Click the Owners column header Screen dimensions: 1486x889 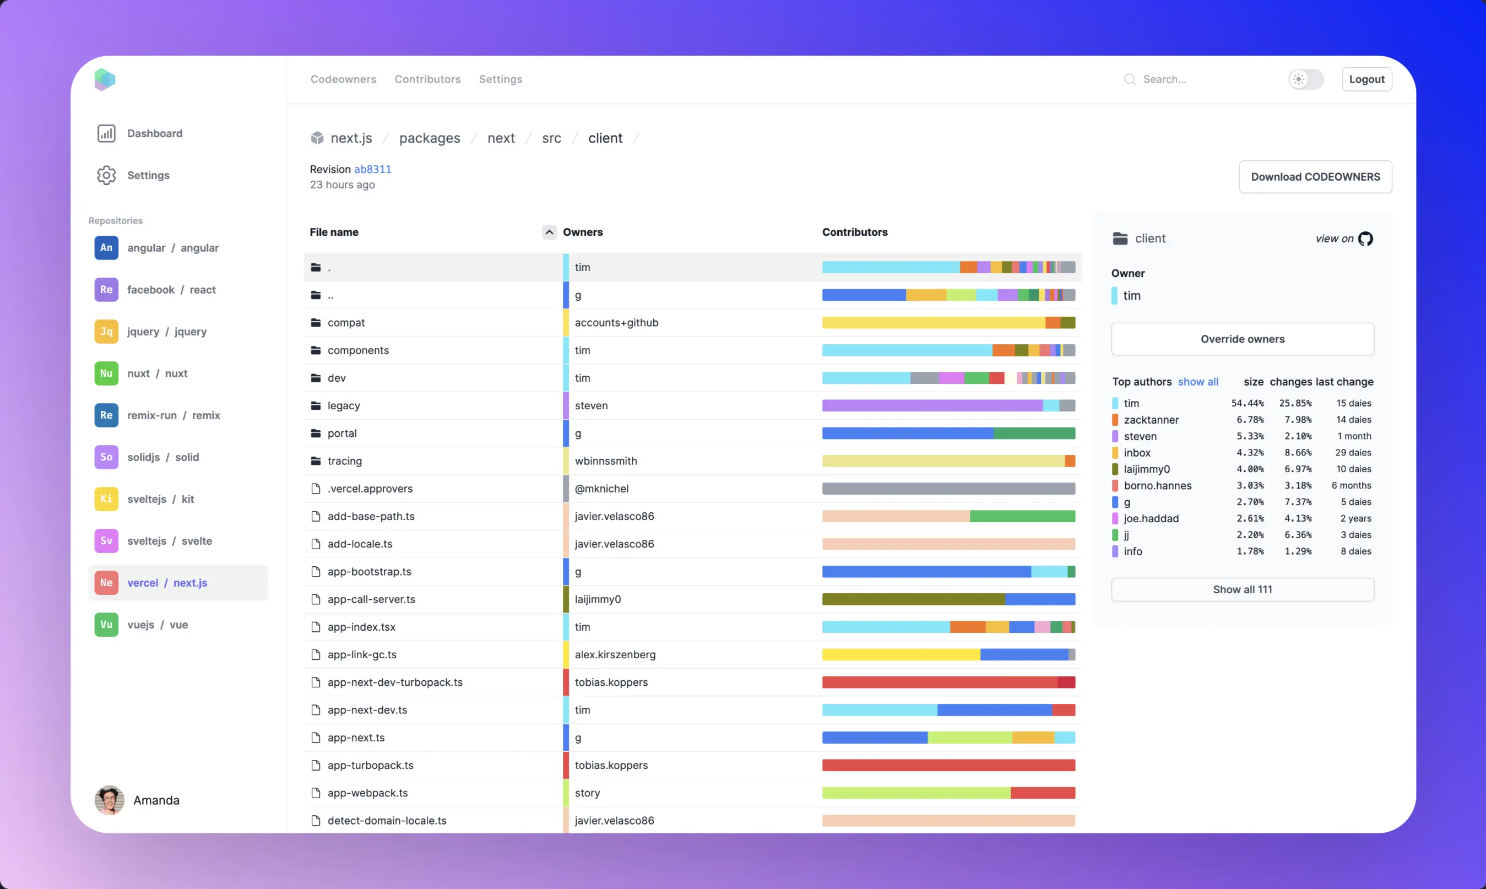(583, 232)
